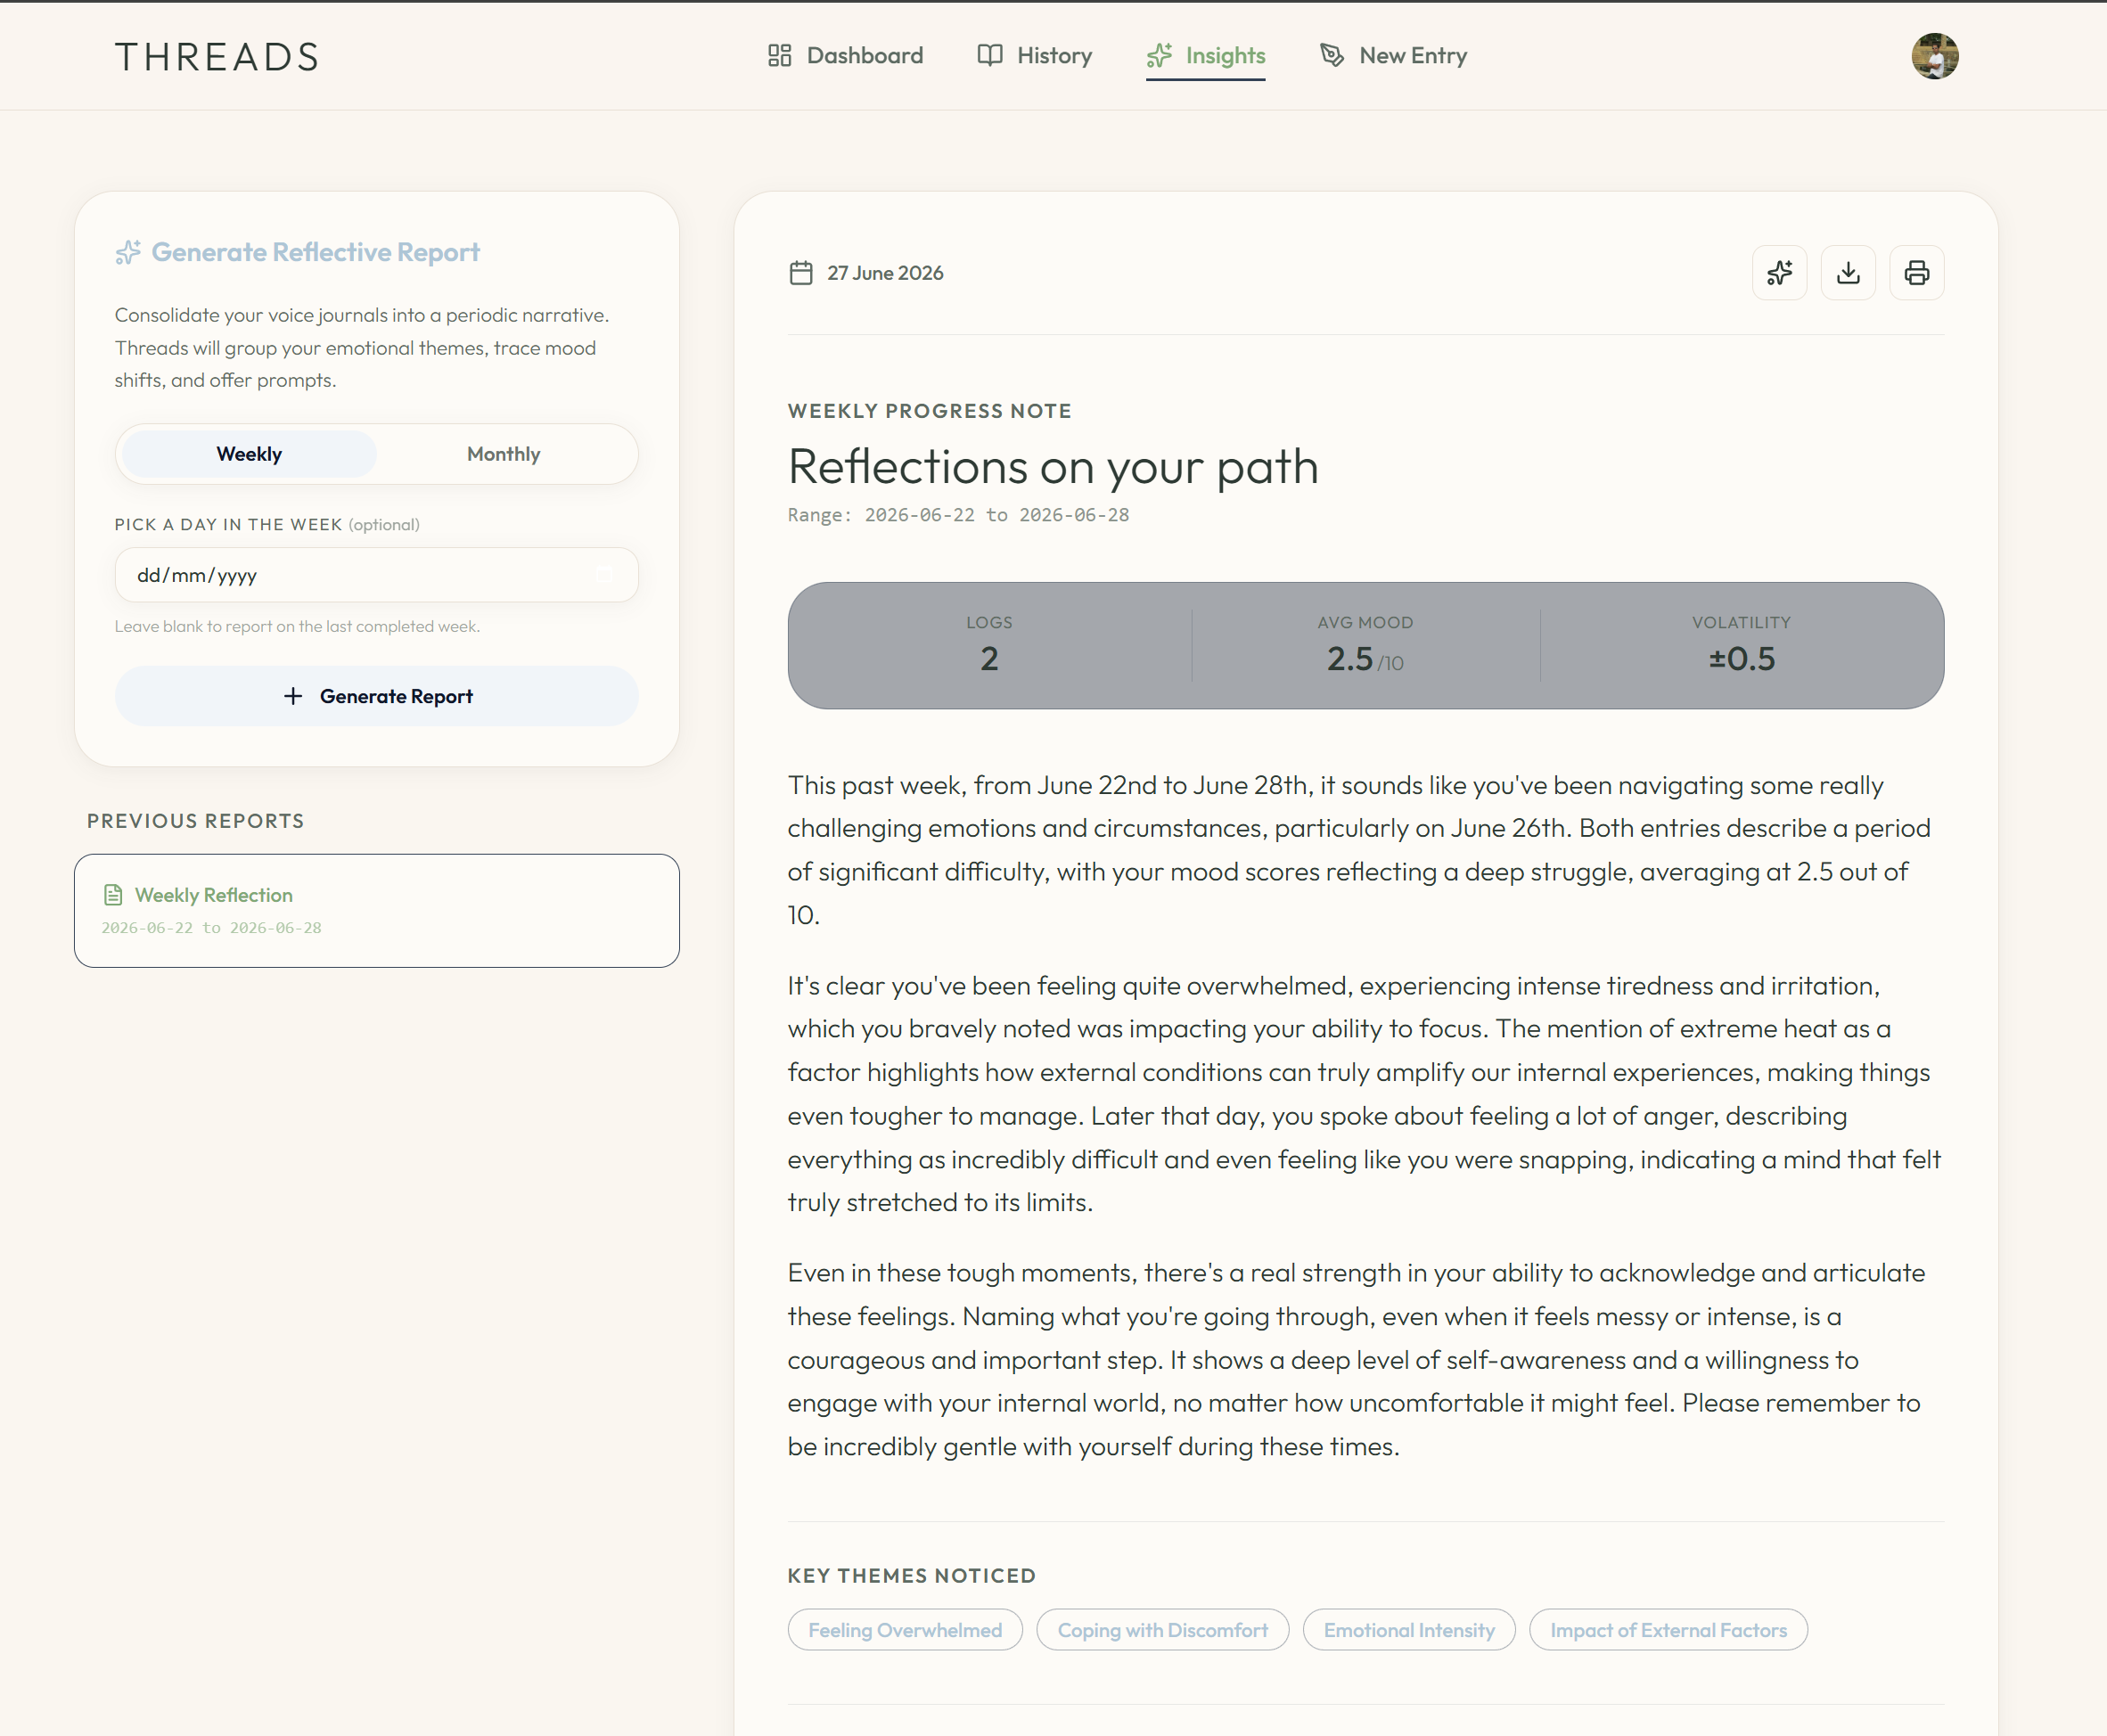Open the user profile avatar
The height and width of the screenshot is (1736, 2107).
tap(1934, 56)
